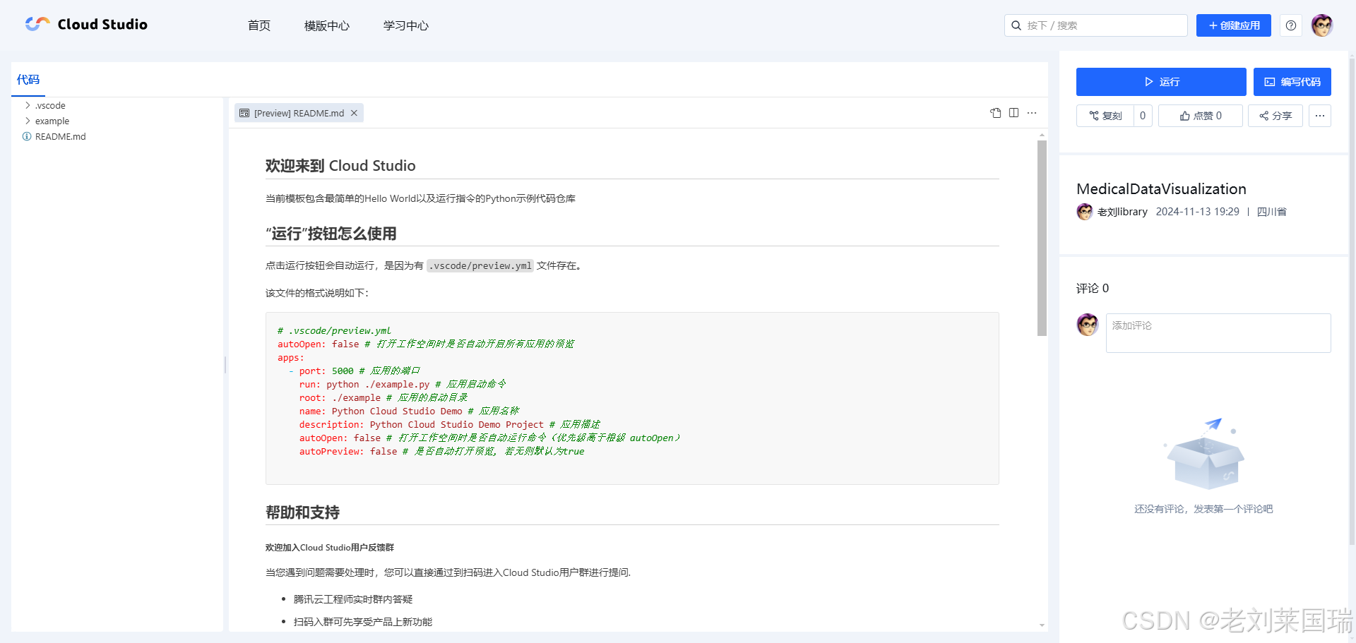Open the 学习中心 nav item

click(x=406, y=25)
